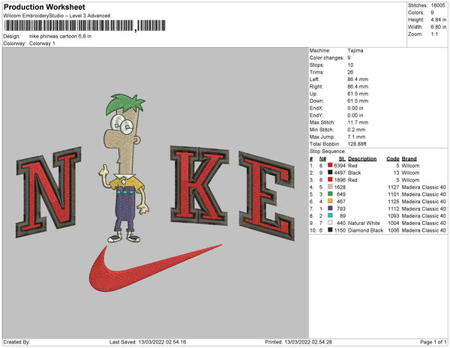Select the 'Natural White' description text
Screen dimensions: 450x348
364,223
